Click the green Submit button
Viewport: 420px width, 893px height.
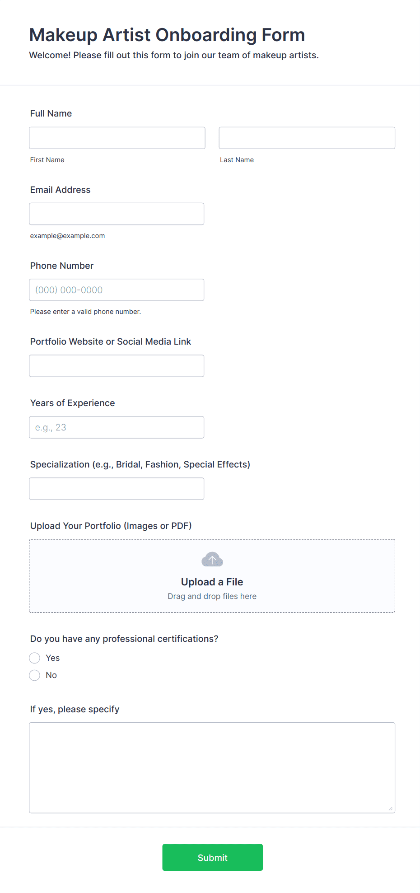[212, 857]
